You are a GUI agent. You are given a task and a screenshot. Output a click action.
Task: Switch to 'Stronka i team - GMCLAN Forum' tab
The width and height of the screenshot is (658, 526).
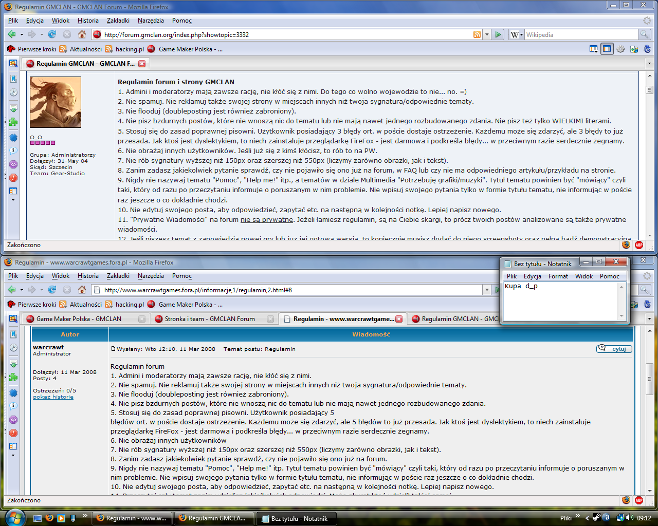tap(210, 319)
